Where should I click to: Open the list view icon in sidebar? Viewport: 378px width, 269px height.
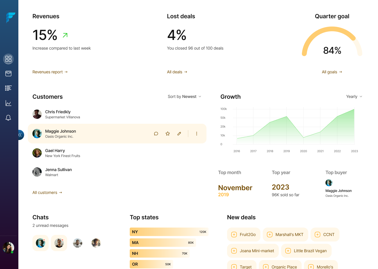coord(8,88)
